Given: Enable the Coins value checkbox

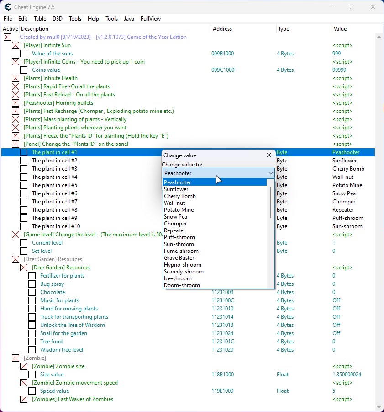Looking at the screenshot, I should pos(24,70).
